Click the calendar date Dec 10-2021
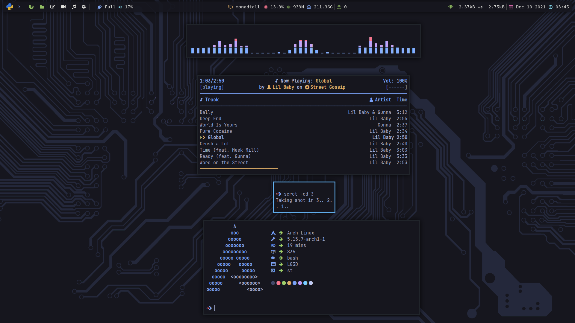The width and height of the screenshot is (575, 323). coord(530,7)
